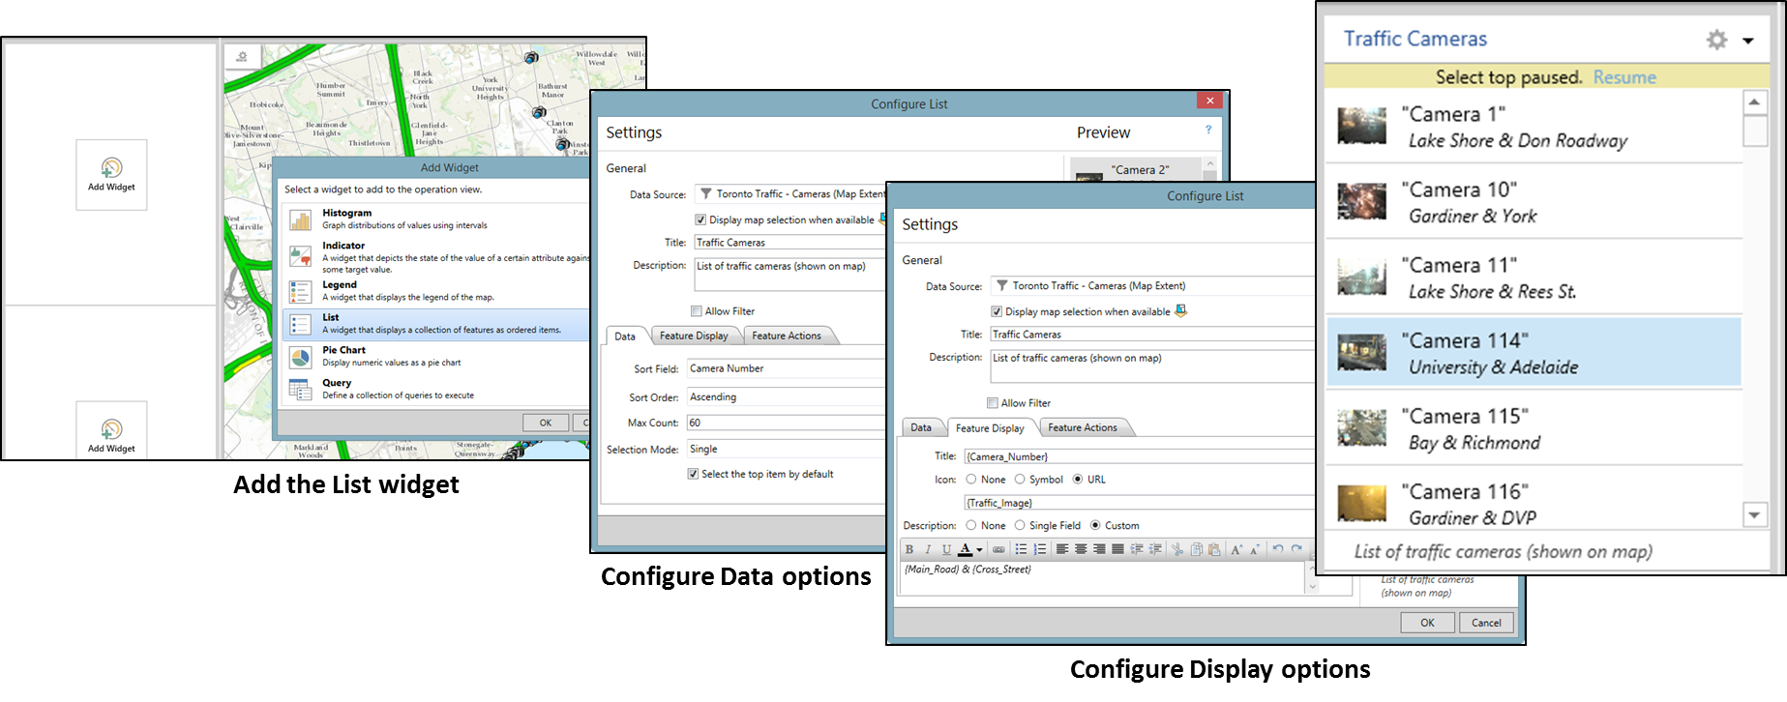Choose the Histogram widget icon
The image size is (1787, 702).
tap(301, 219)
